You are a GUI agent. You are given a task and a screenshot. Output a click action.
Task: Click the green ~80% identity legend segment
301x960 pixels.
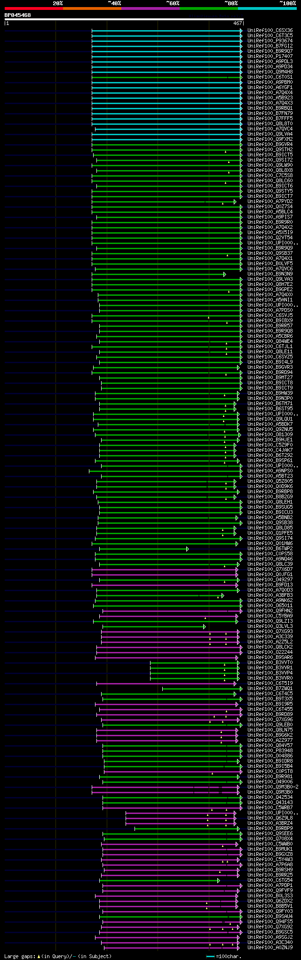coord(208,8)
